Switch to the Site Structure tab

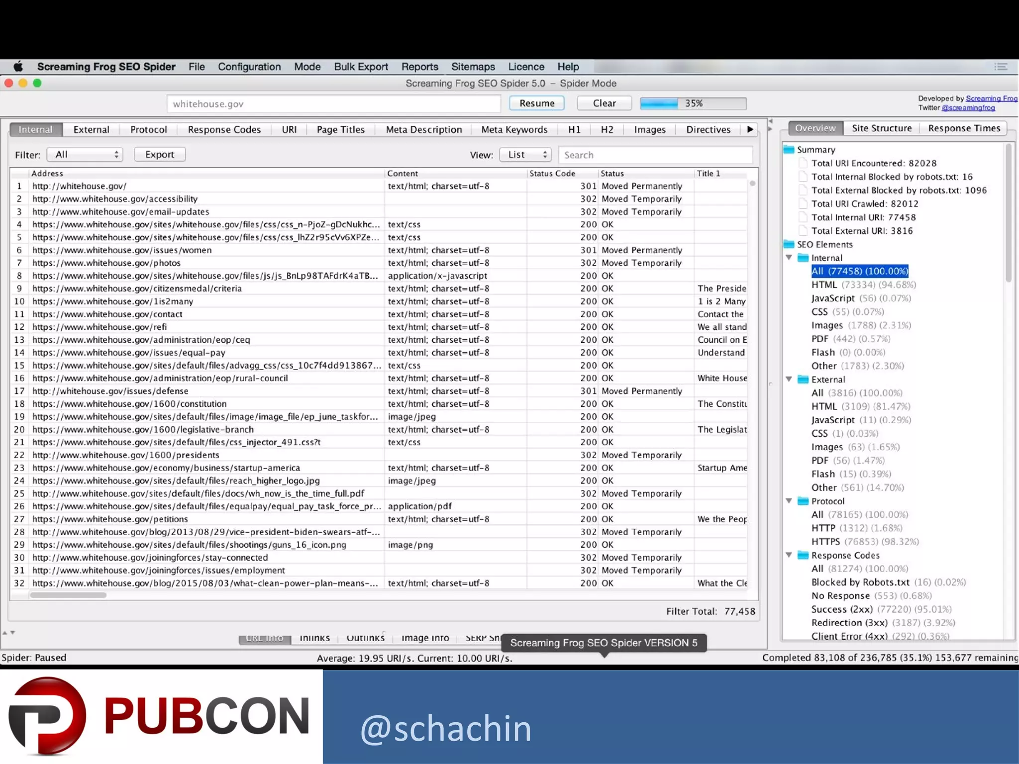pyautogui.click(x=881, y=128)
